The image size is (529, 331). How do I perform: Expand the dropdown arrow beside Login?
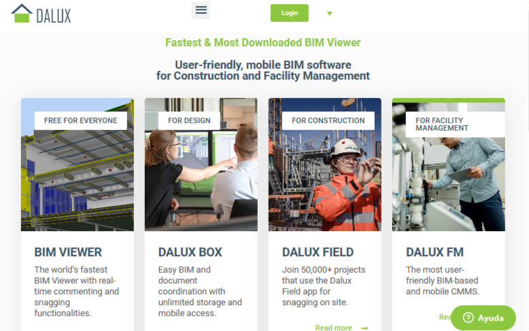pos(330,14)
